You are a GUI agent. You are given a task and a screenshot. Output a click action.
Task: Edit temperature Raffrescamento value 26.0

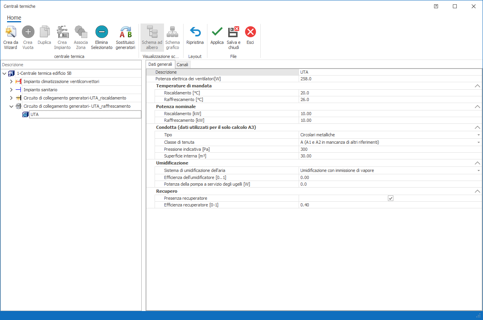pos(390,99)
